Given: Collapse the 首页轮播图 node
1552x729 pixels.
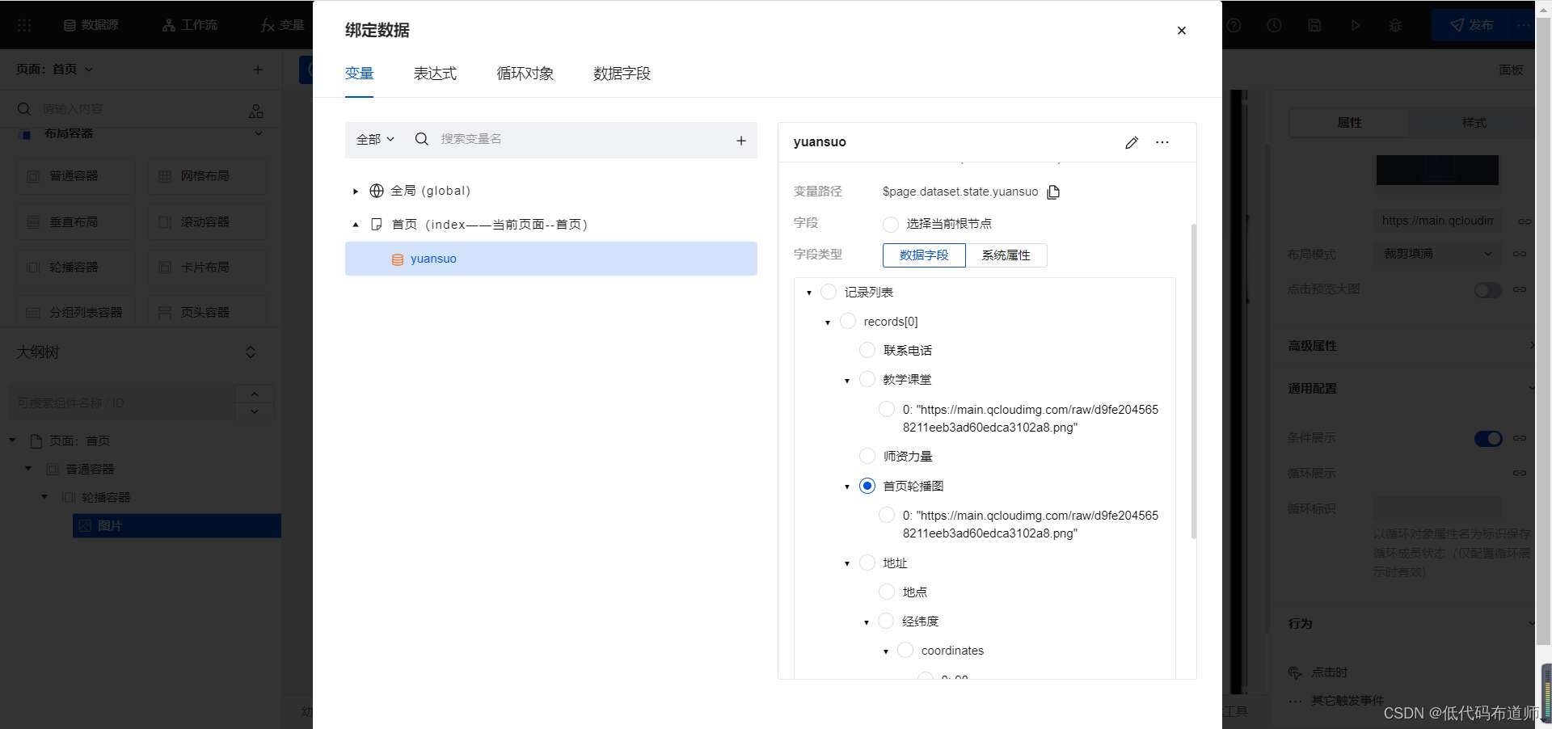Looking at the screenshot, I should point(847,487).
